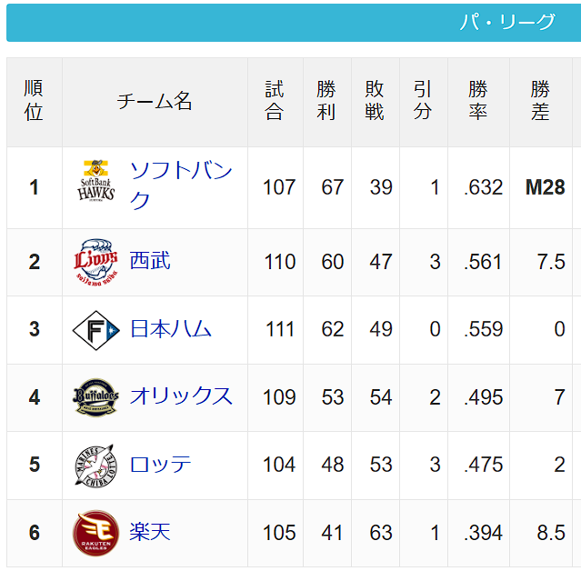The width and height of the screenshot is (581, 571).
Task: Click the .632 winning percentage cell
Action: coord(484,187)
